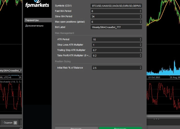Increase the Fast MA Period value
The width and height of the screenshot is (180, 129).
(141, 10)
